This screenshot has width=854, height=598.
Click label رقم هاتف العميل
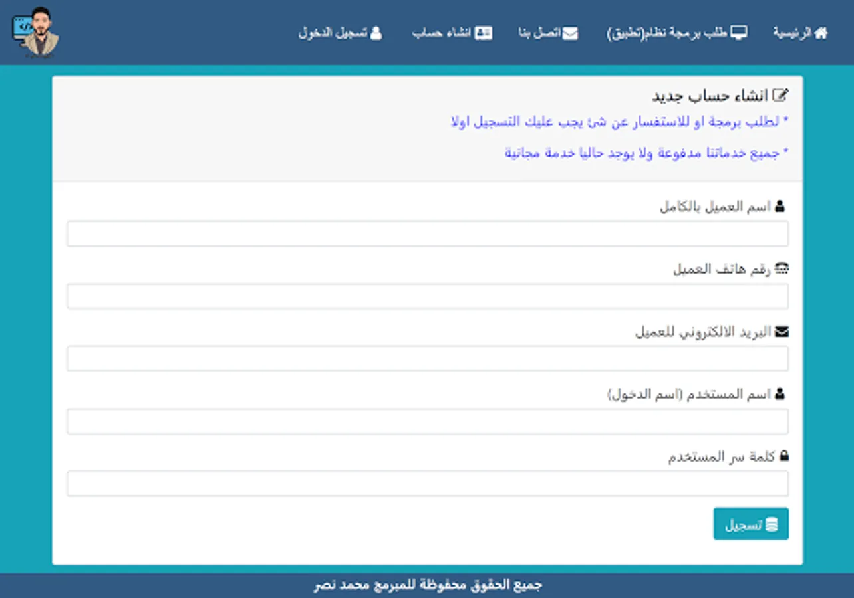coord(722,269)
